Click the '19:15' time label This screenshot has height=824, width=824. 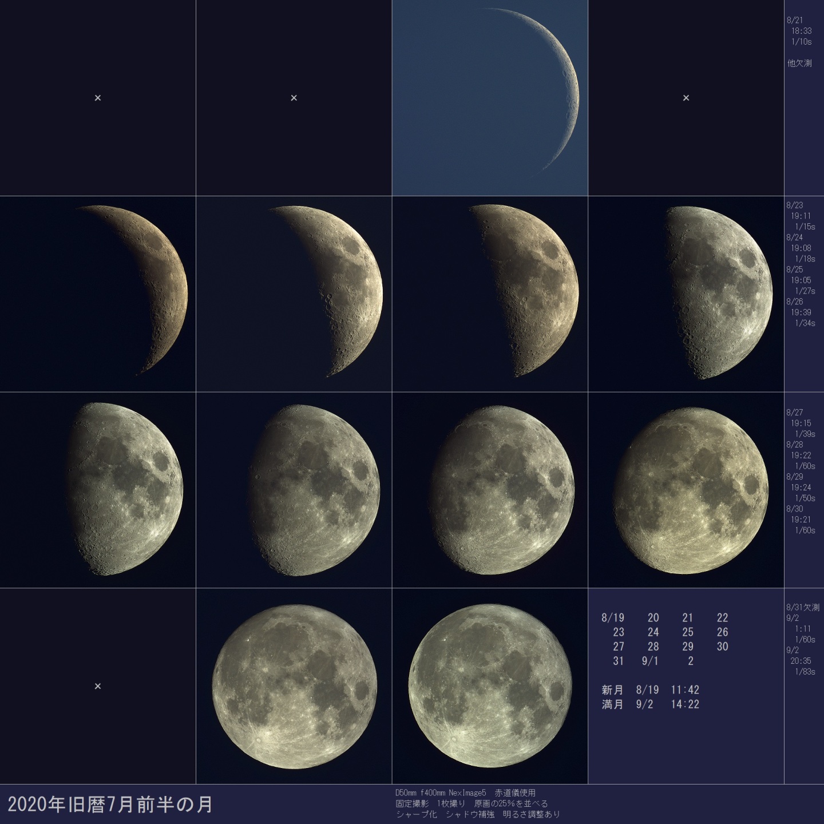point(801,423)
